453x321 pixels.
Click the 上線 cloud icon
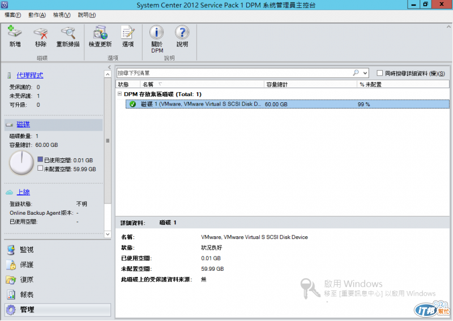(x=10, y=192)
